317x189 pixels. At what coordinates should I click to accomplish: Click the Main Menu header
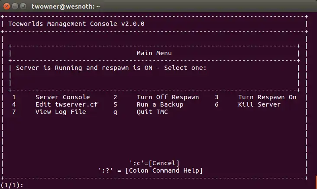(154, 53)
